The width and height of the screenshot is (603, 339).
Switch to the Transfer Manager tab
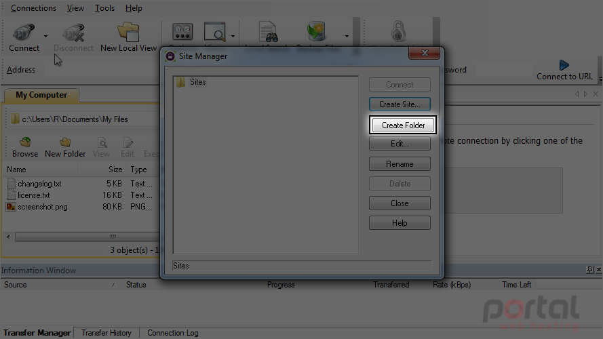pos(37,333)
